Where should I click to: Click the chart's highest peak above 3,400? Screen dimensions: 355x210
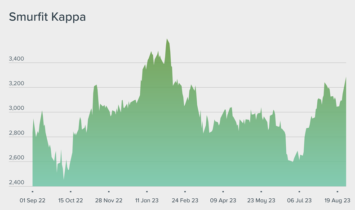167,39
